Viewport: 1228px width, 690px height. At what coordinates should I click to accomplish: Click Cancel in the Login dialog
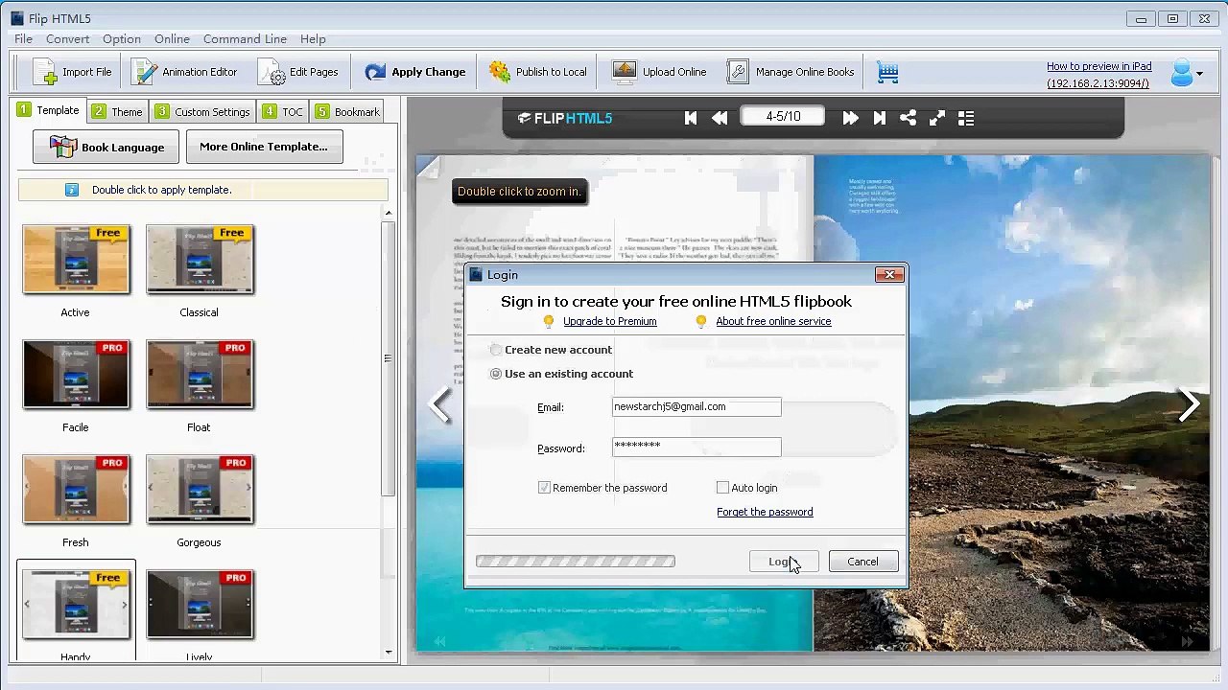point(862,562)
